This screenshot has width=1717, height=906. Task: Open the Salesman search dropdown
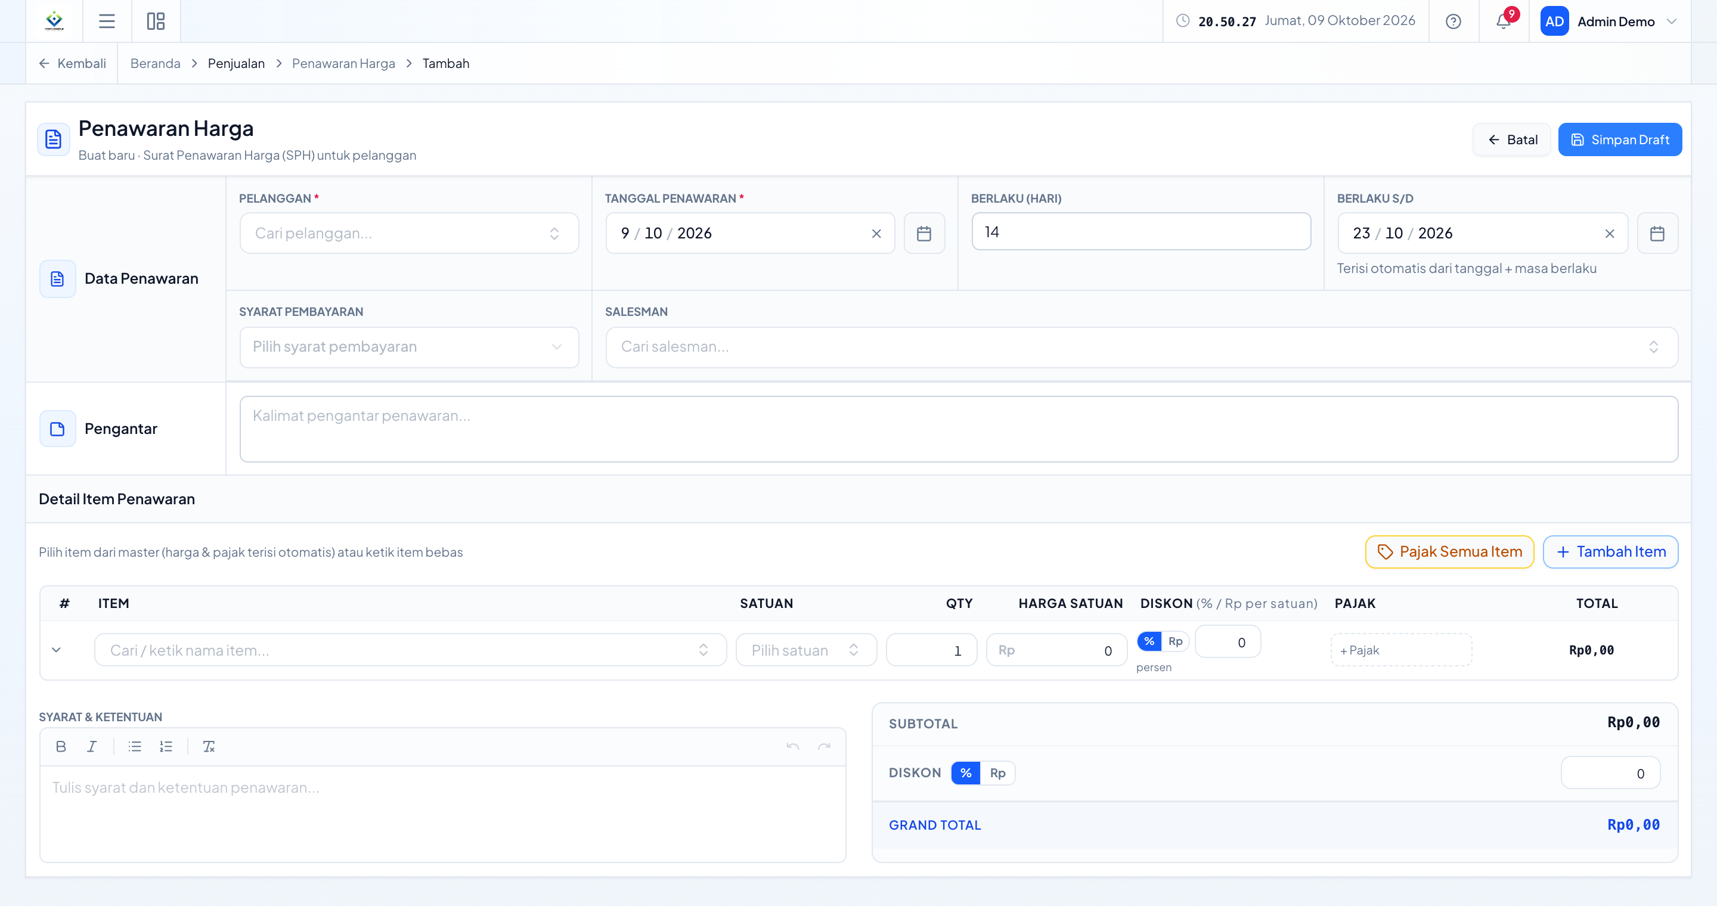coord(1141,346)
